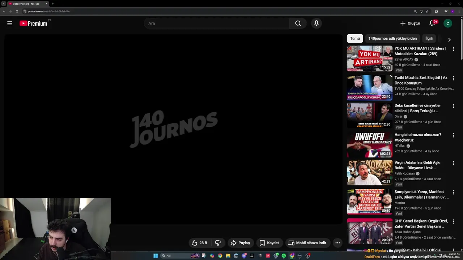
Task: Like the video with 23 B button
Action: [x=200, y=243]
